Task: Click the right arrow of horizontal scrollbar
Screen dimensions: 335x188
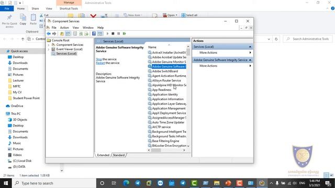Action: coord(184,150)
